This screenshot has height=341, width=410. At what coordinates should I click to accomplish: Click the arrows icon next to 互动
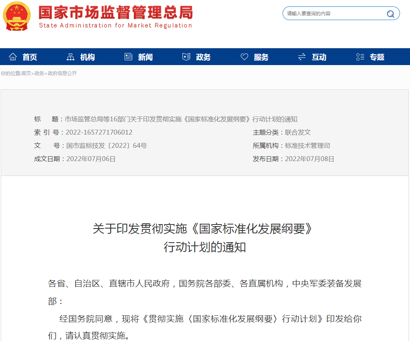(301, 56)
